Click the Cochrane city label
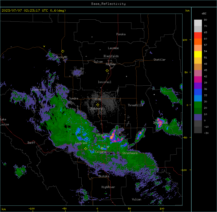Image resolution: width=217 pixels, height=212 pixels. pyautogui.click(x=81, y=143)
